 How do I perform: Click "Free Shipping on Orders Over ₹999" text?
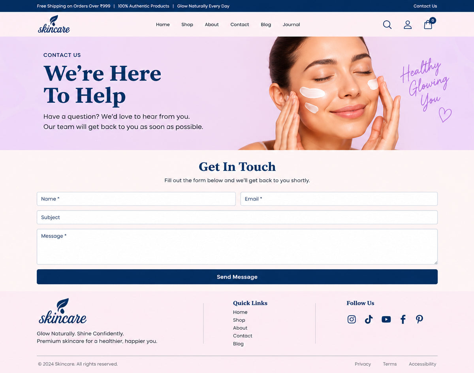[73, 6]
